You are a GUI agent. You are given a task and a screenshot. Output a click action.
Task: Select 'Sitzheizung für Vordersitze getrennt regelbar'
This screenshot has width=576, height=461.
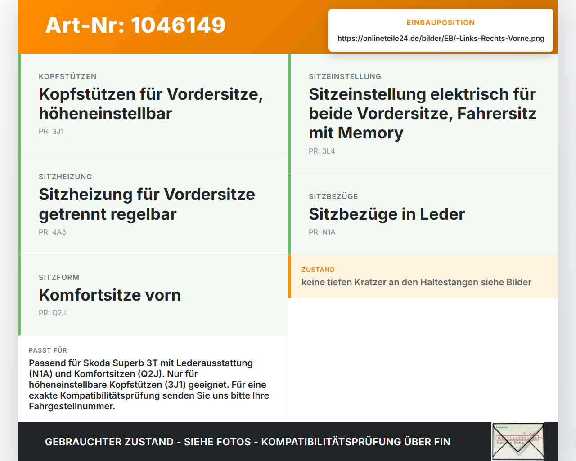147,204
